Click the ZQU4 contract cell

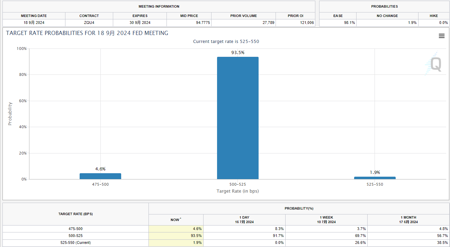89,23
